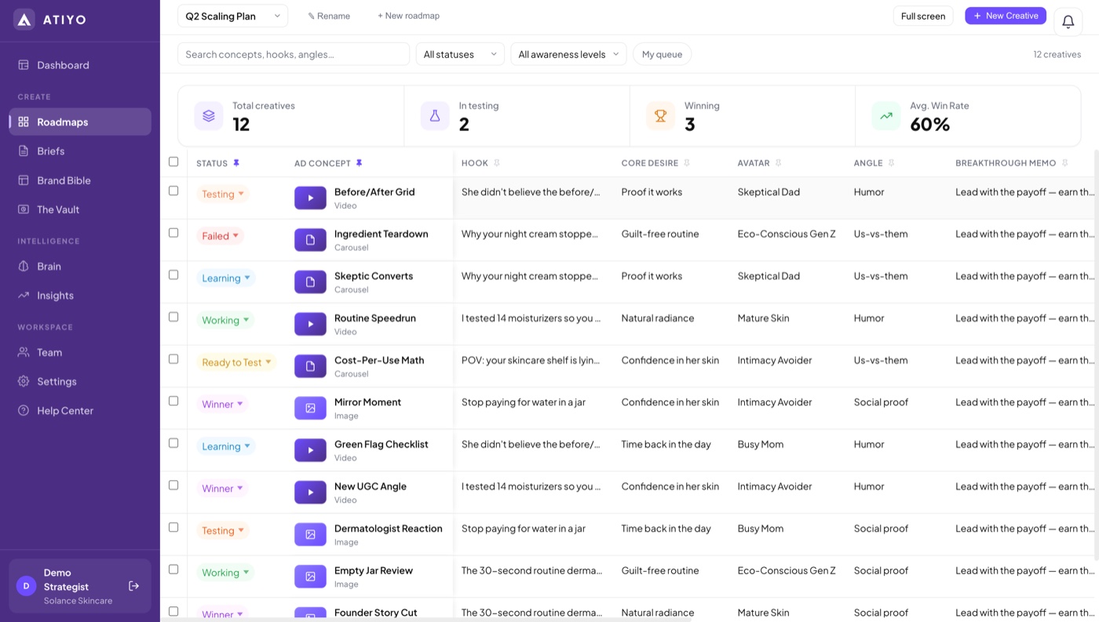The image size is (1099, 622).
Task: Click the pin icon on STATUS column
Action: pos(236,163)
